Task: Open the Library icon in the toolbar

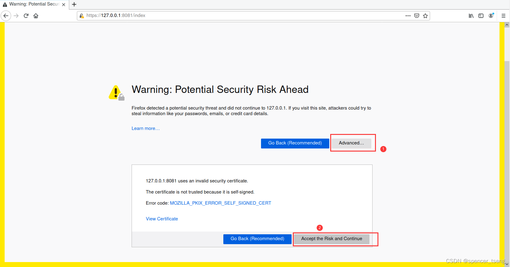Action: coord(471,16)
